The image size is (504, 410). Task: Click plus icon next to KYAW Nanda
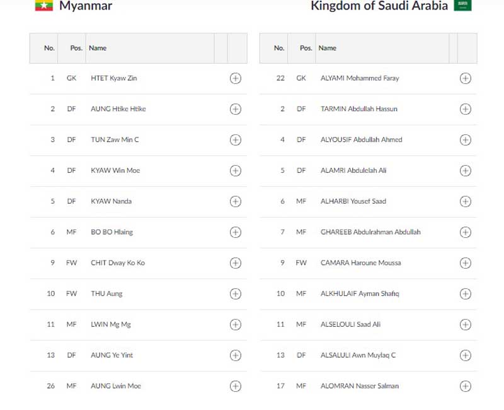click(235, 201)
